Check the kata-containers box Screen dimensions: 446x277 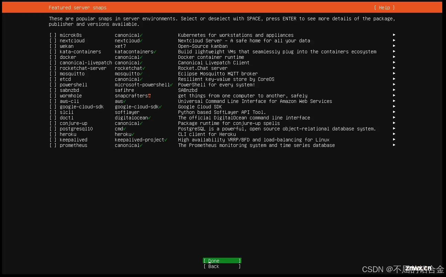(53, 52)
